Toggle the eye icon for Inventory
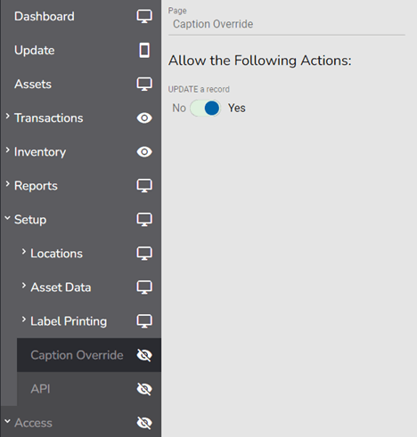Viewport: 417px width, 437px height. [x=144, y=152]
